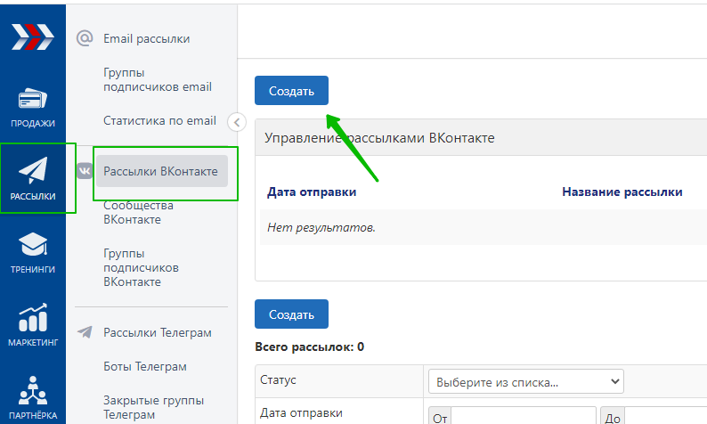Open the Тренинги graduation cap icon
Viewport: 707px width, 424px height.
click(32, 244)
